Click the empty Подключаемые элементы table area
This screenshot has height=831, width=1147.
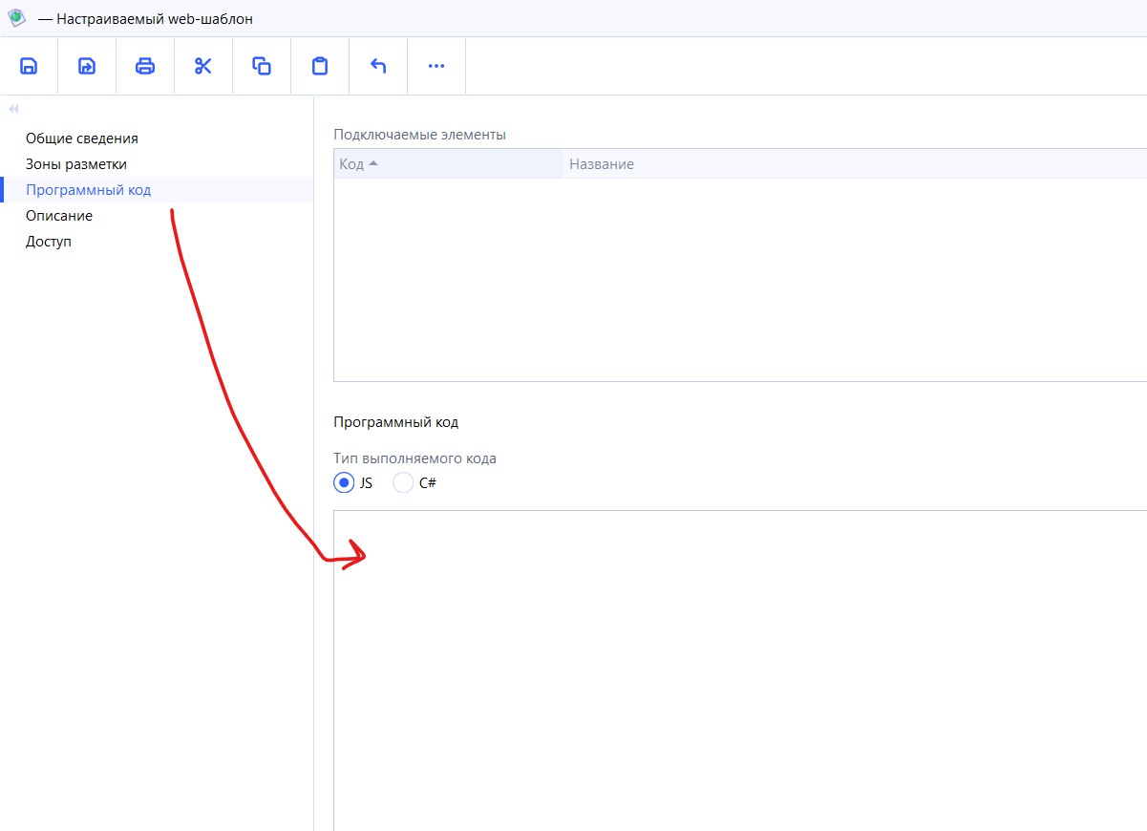pos(735,279)
